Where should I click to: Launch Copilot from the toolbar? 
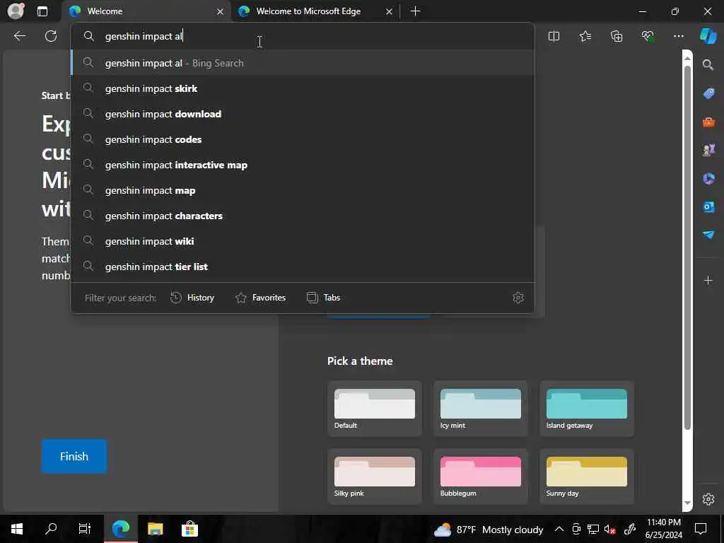click(708, 36)
